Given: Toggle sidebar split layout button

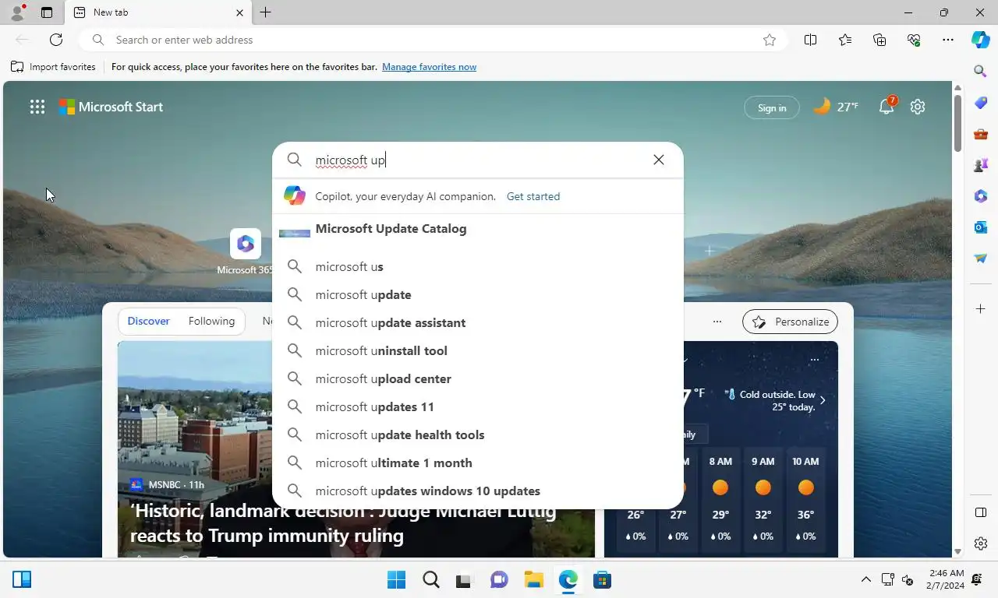Looking at the screenshot, I should tap(981, 512).
